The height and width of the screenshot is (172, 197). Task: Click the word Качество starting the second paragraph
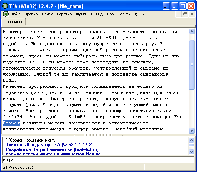point(14,86)
